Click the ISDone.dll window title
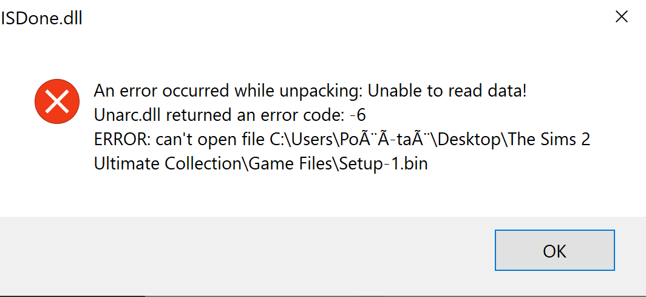646x297 pixels. click(41, 18)
